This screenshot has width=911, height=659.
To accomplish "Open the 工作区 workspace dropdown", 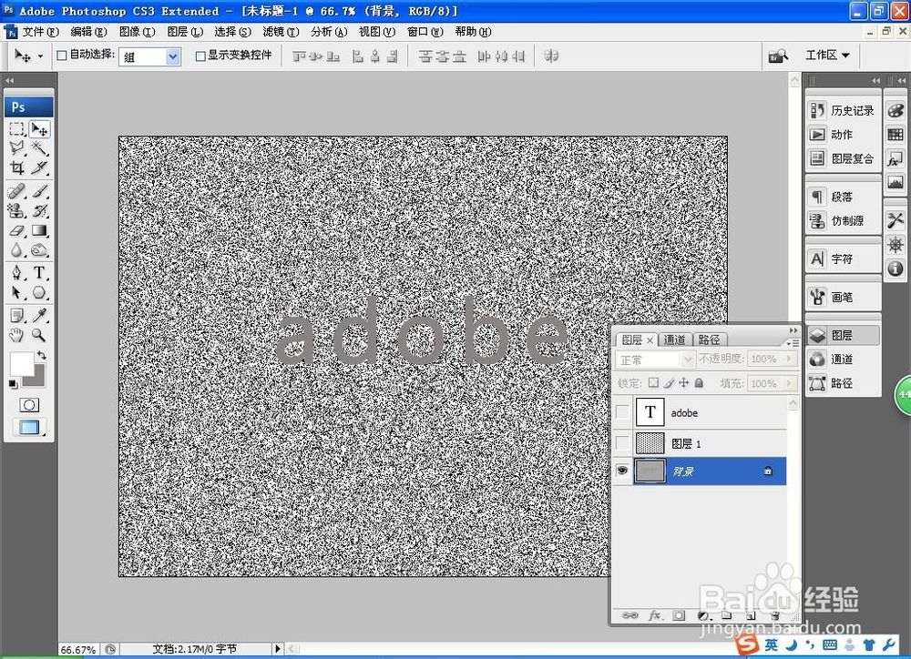I will pyautogui.click(x=827, y=56).
